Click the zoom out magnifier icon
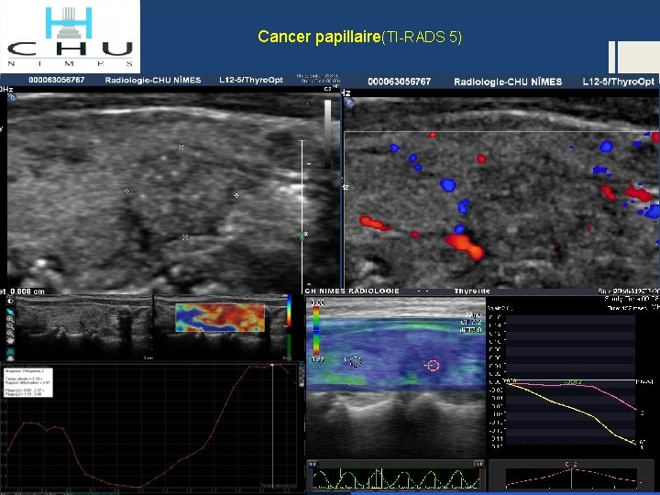The height and width of the screenshot is (495, 660). tap(10, 326)
